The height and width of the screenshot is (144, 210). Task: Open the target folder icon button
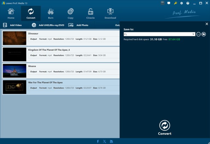[203, 34]
